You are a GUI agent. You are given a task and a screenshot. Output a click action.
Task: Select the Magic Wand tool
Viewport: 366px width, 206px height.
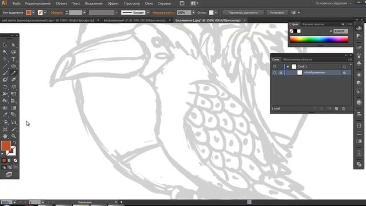point(5,52)
